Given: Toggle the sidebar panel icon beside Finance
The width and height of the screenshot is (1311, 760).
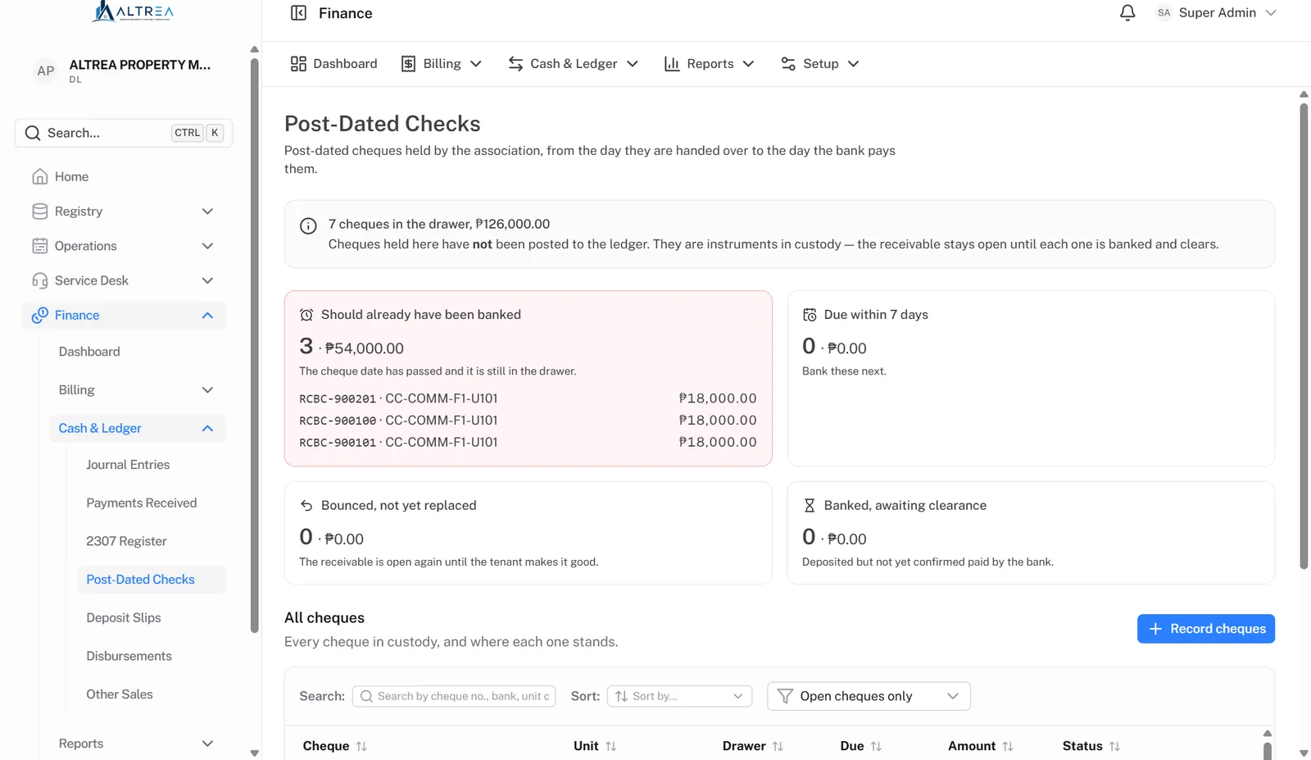Looking at the screenshot, I should [298, 13].
